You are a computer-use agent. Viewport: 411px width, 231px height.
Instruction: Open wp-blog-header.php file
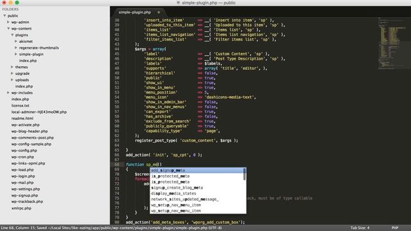30,131
